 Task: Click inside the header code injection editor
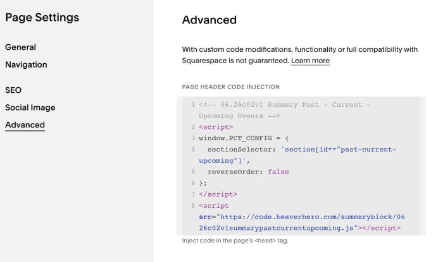click(301, 166)
